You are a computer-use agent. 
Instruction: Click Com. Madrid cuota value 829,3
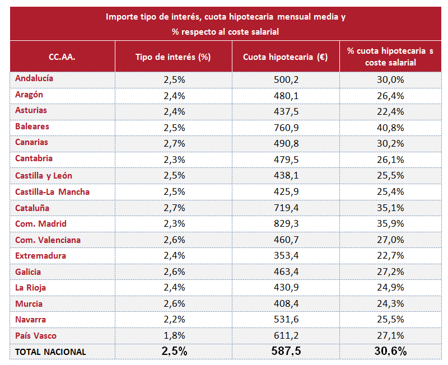tap(286, 224)
